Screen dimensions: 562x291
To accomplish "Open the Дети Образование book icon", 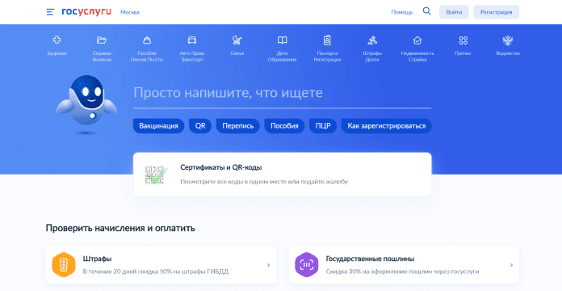I will tap(282, 40).
